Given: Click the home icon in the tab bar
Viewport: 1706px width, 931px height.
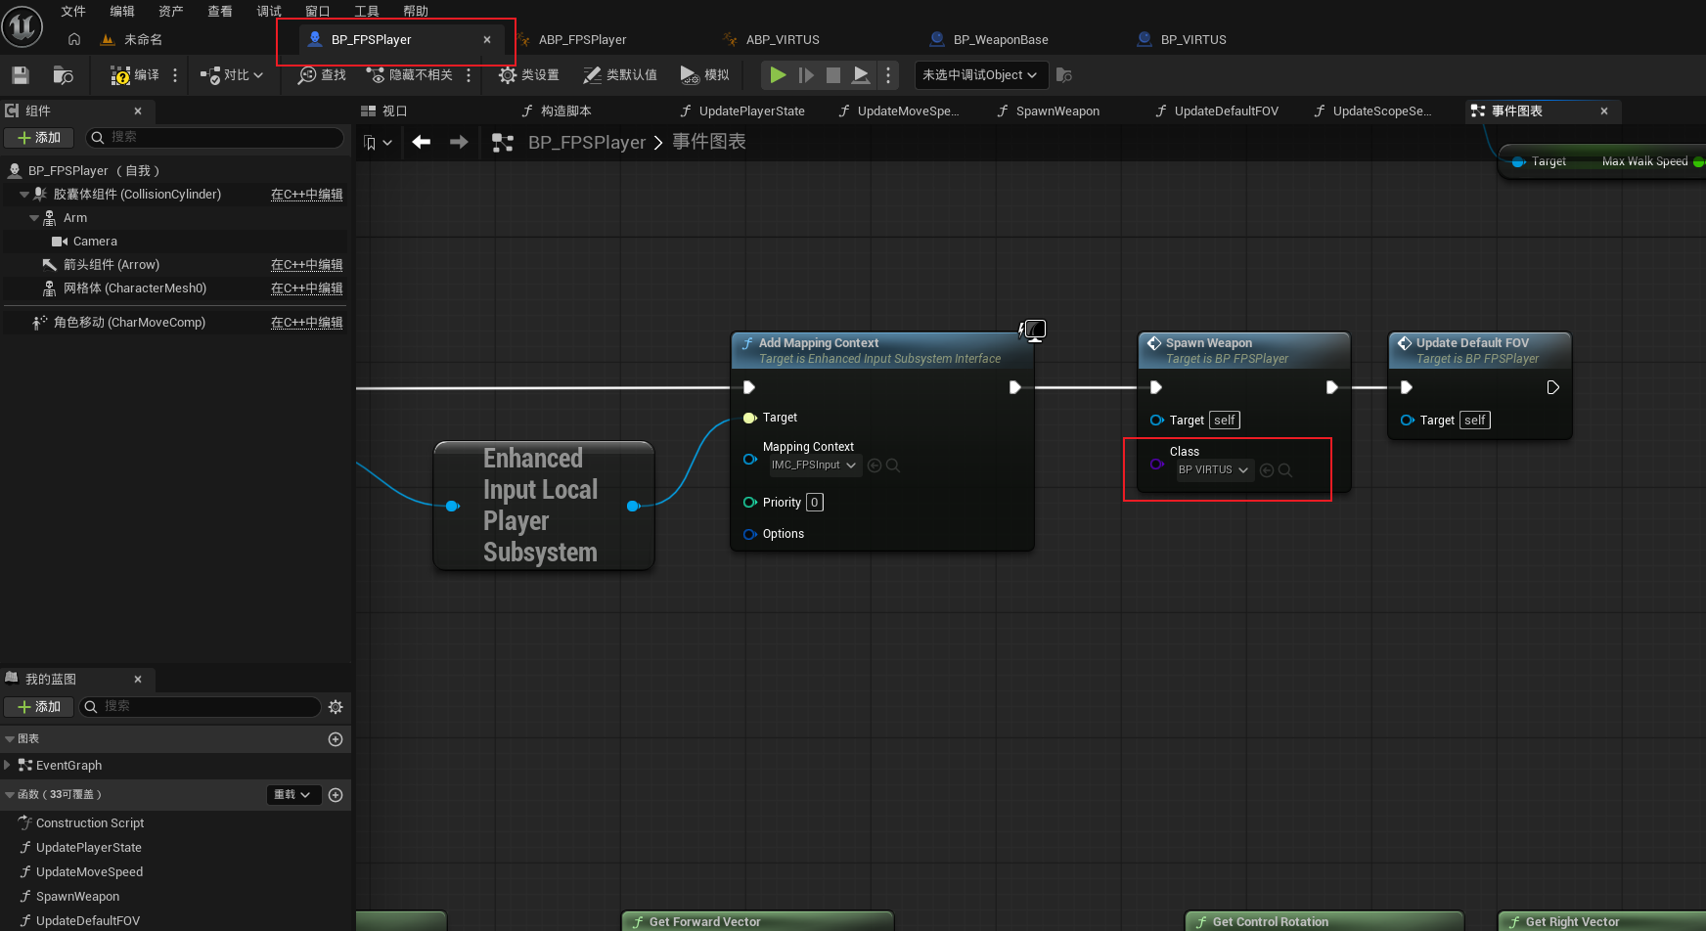Looking at the screenshot, I should pos(74,39).
